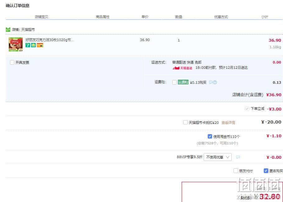Open the 88VIP 不使用优惠 dropdown

click(217, 157)
